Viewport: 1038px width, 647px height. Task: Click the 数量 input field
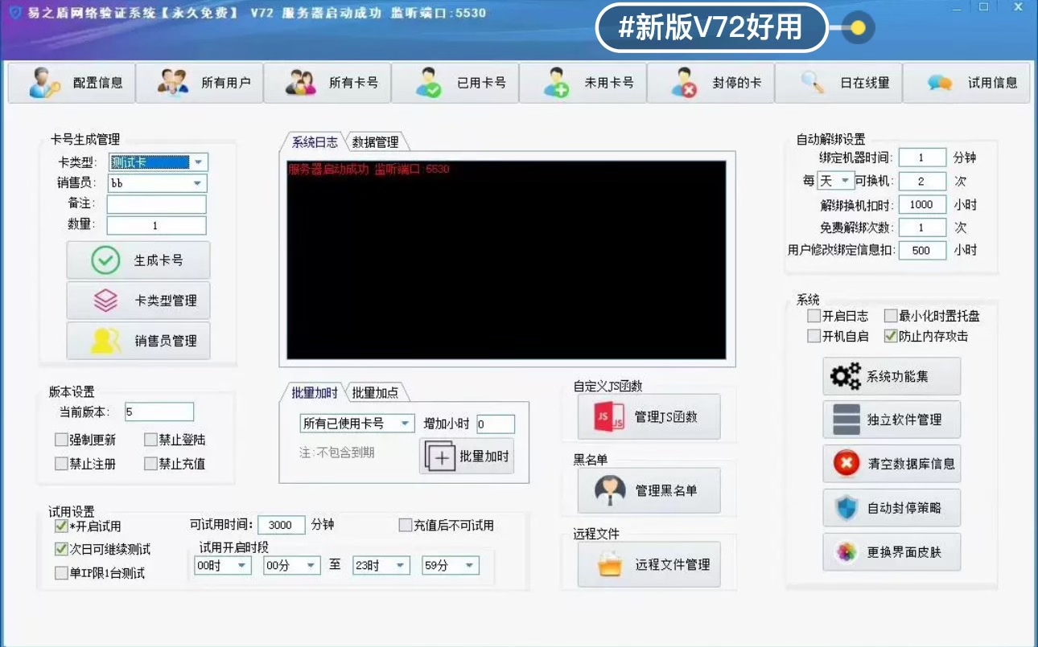pos(157,226)
